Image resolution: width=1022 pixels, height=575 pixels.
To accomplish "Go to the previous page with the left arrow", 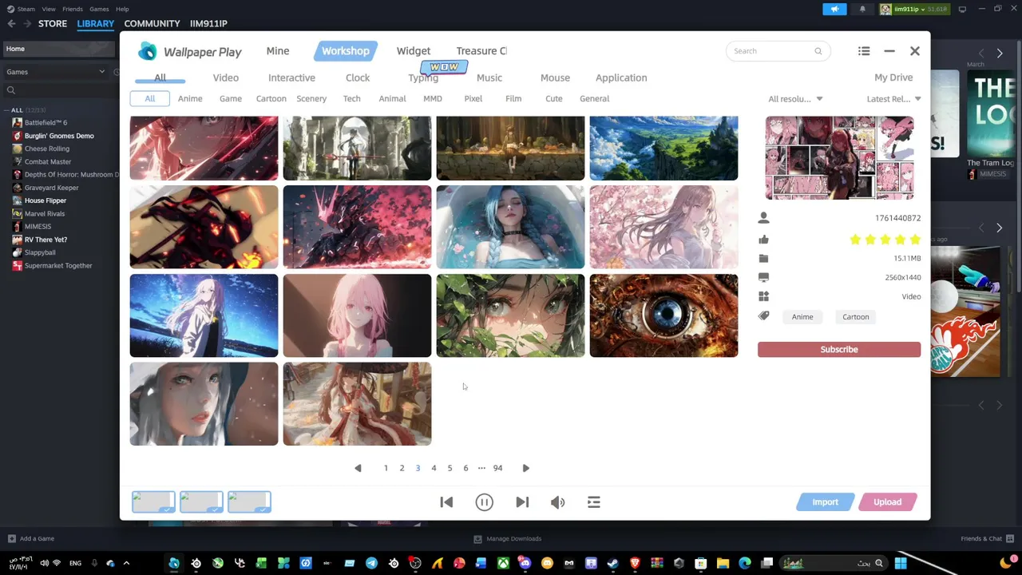I will click(x=358, y=468).
